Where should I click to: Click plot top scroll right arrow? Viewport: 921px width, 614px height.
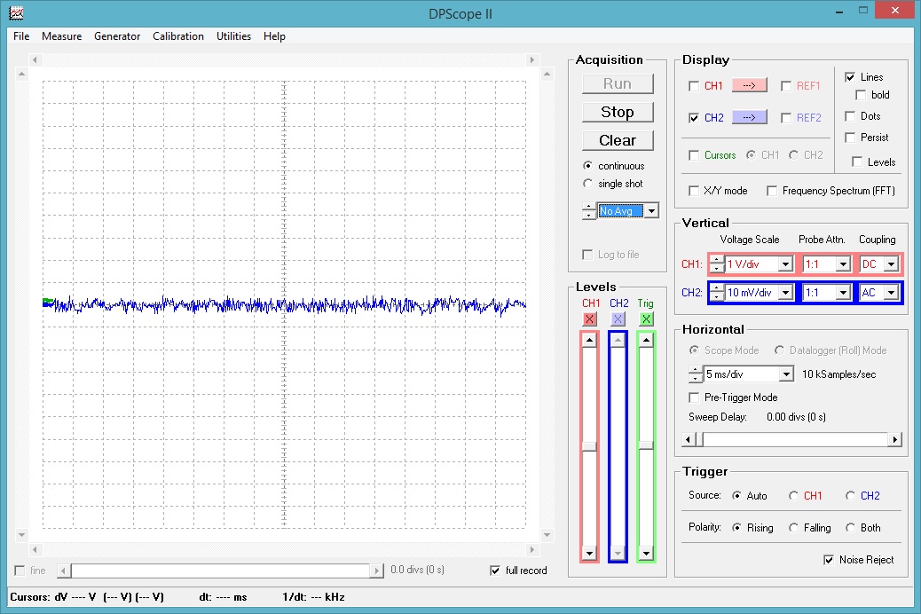tap(532, 60)
